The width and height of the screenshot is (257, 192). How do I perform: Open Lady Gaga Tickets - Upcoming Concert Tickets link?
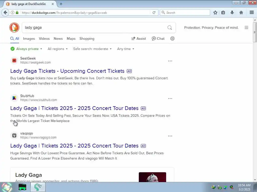[67, 71]
